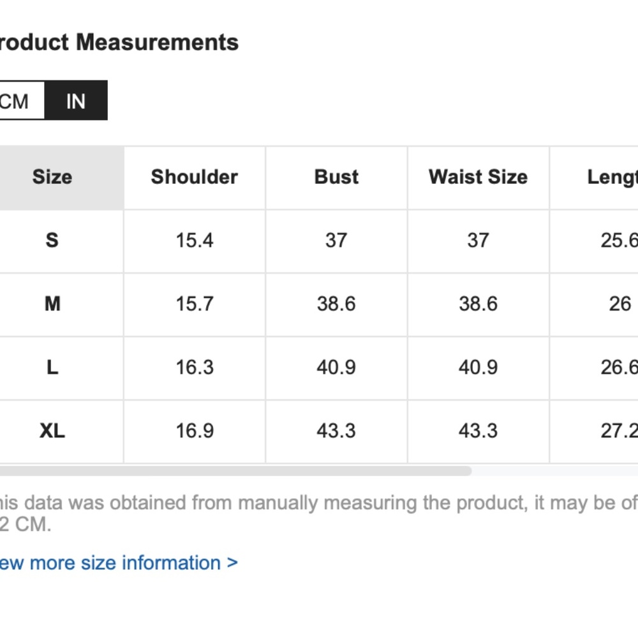
Task: Click shoulder value 15.7 for size M
Action: [x=195, y=304]
